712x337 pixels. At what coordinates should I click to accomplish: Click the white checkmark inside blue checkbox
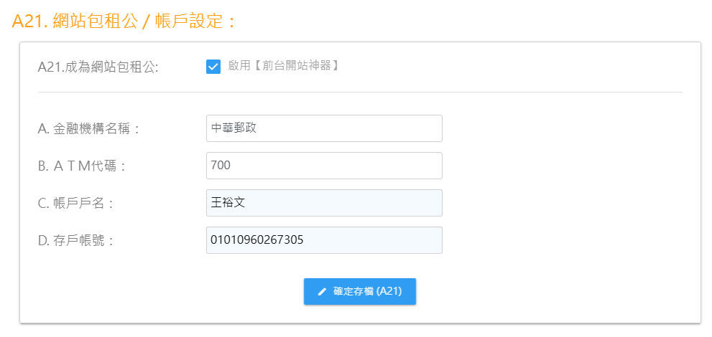pyautogui.click(x=213, y=67)
